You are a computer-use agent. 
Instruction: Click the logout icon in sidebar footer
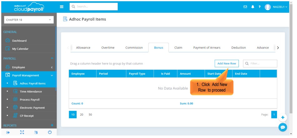(8, 132)
